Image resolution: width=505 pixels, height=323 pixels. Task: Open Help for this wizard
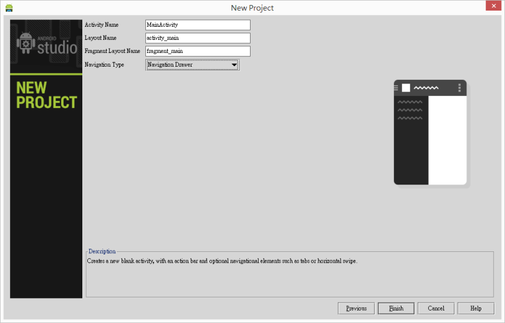point(476,308)
